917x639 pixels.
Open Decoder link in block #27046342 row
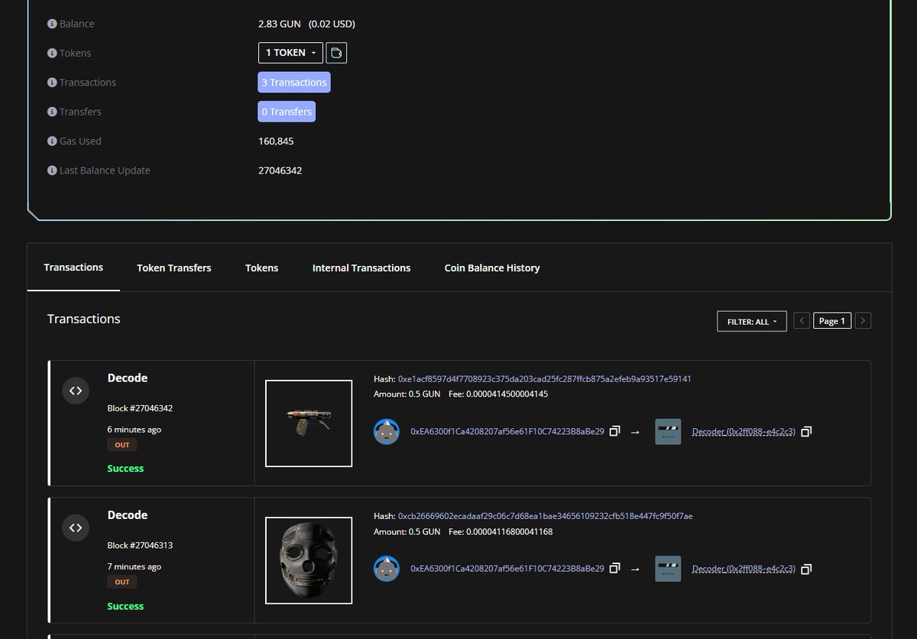pyautogui.click(x=744, y=431)
